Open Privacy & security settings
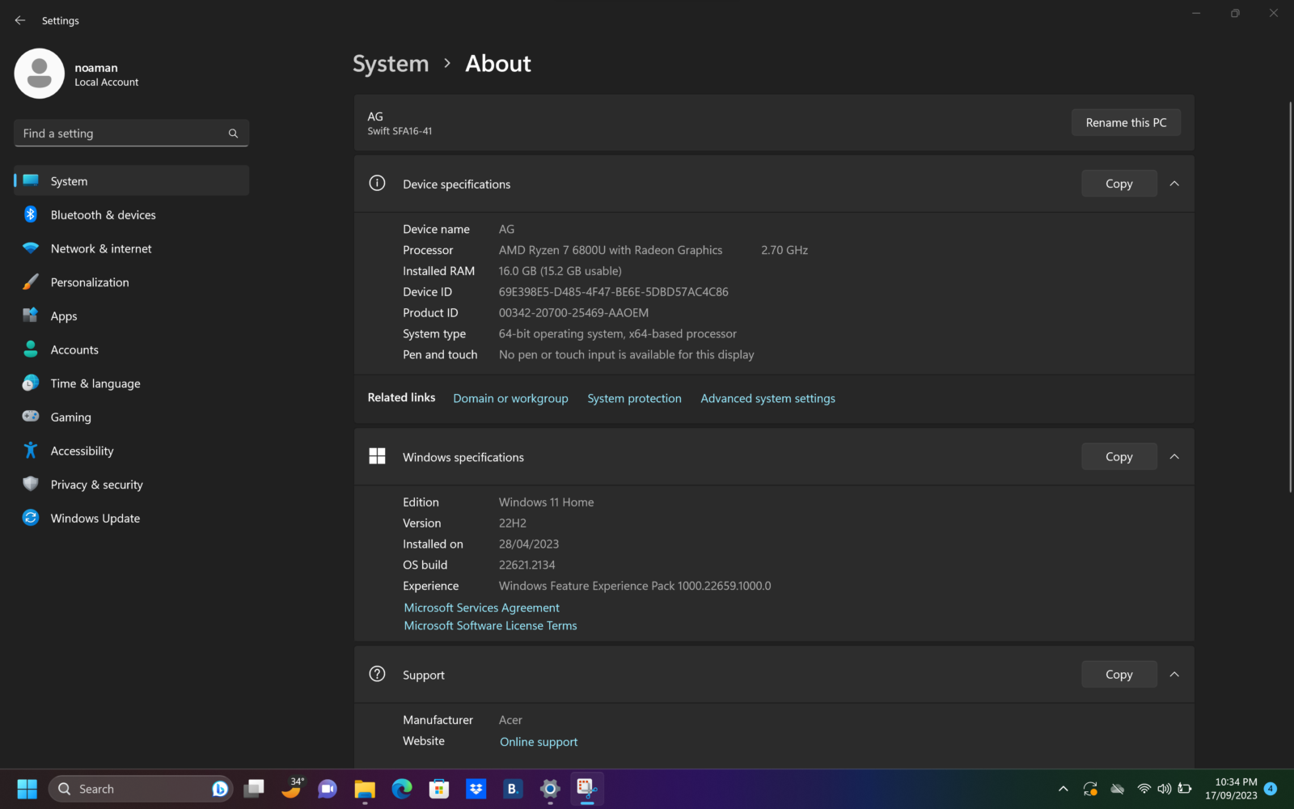The width and height of the screenshot is (1294, 809). (x=132, y=484)
